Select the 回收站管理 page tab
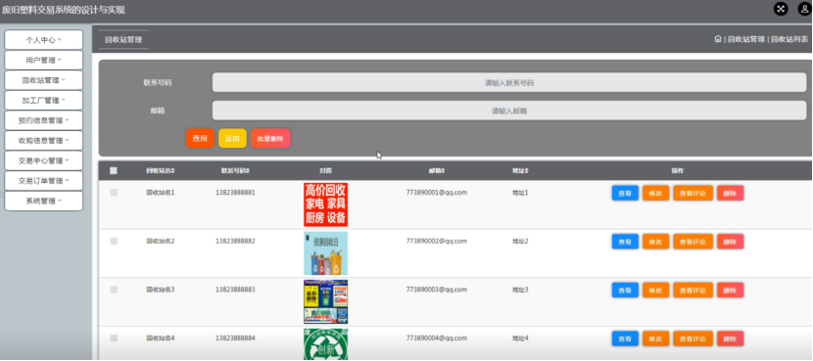The height and width of the screenshot is (361, 813). tap(123, 39)
